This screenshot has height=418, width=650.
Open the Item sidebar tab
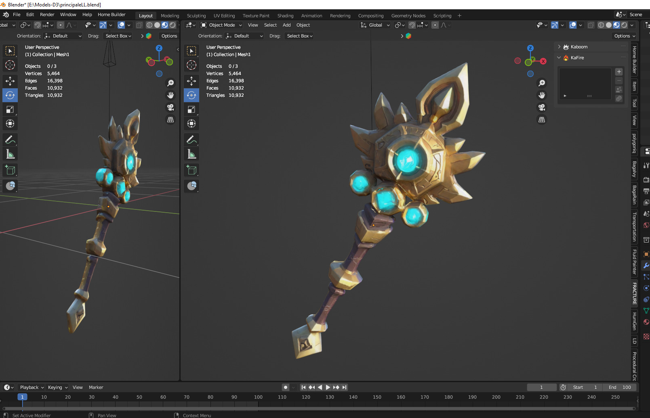coord(634,86)
